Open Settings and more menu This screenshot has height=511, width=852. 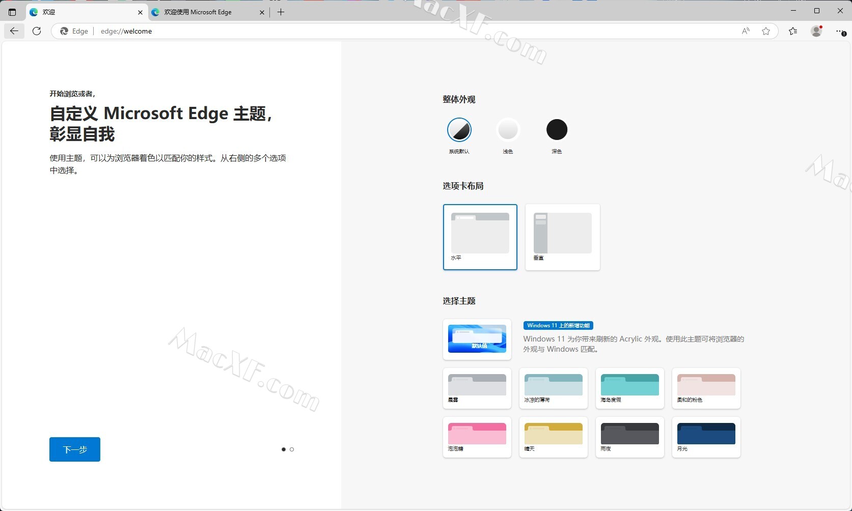841,32
